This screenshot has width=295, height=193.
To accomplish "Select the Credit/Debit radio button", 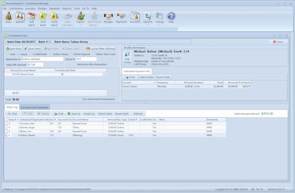I will pos(30,55).
